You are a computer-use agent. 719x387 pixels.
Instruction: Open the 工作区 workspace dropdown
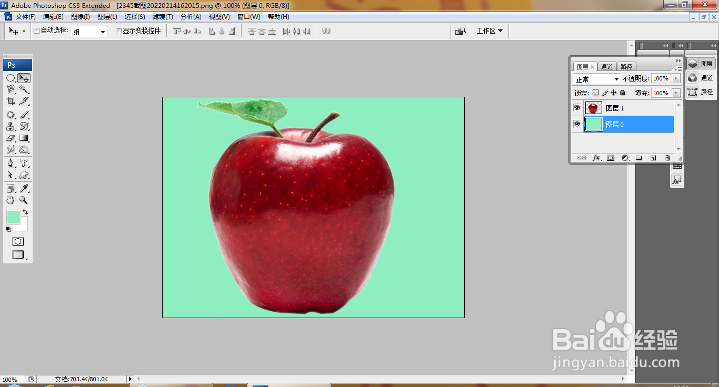[x=490, y=31]
